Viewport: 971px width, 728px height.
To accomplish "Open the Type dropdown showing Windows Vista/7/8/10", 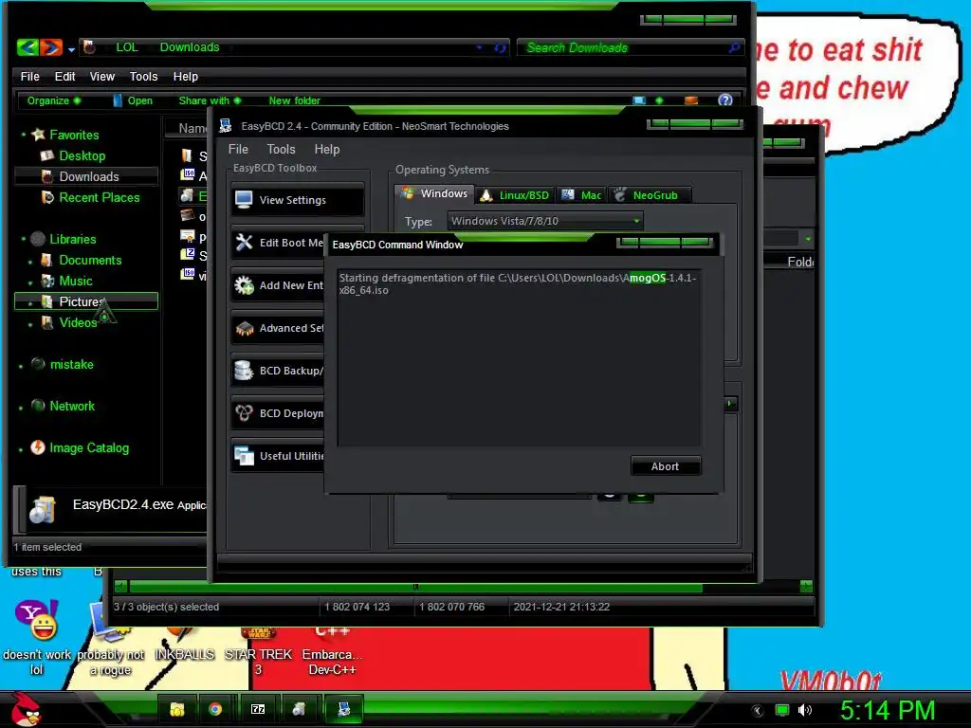I will point(545,221).
